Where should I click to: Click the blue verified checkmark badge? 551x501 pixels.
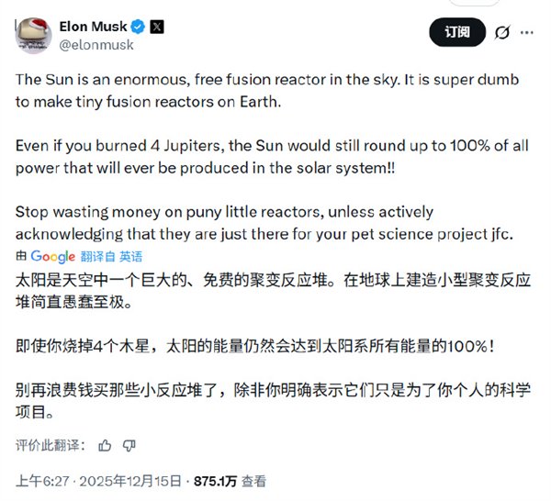point(141,26)
